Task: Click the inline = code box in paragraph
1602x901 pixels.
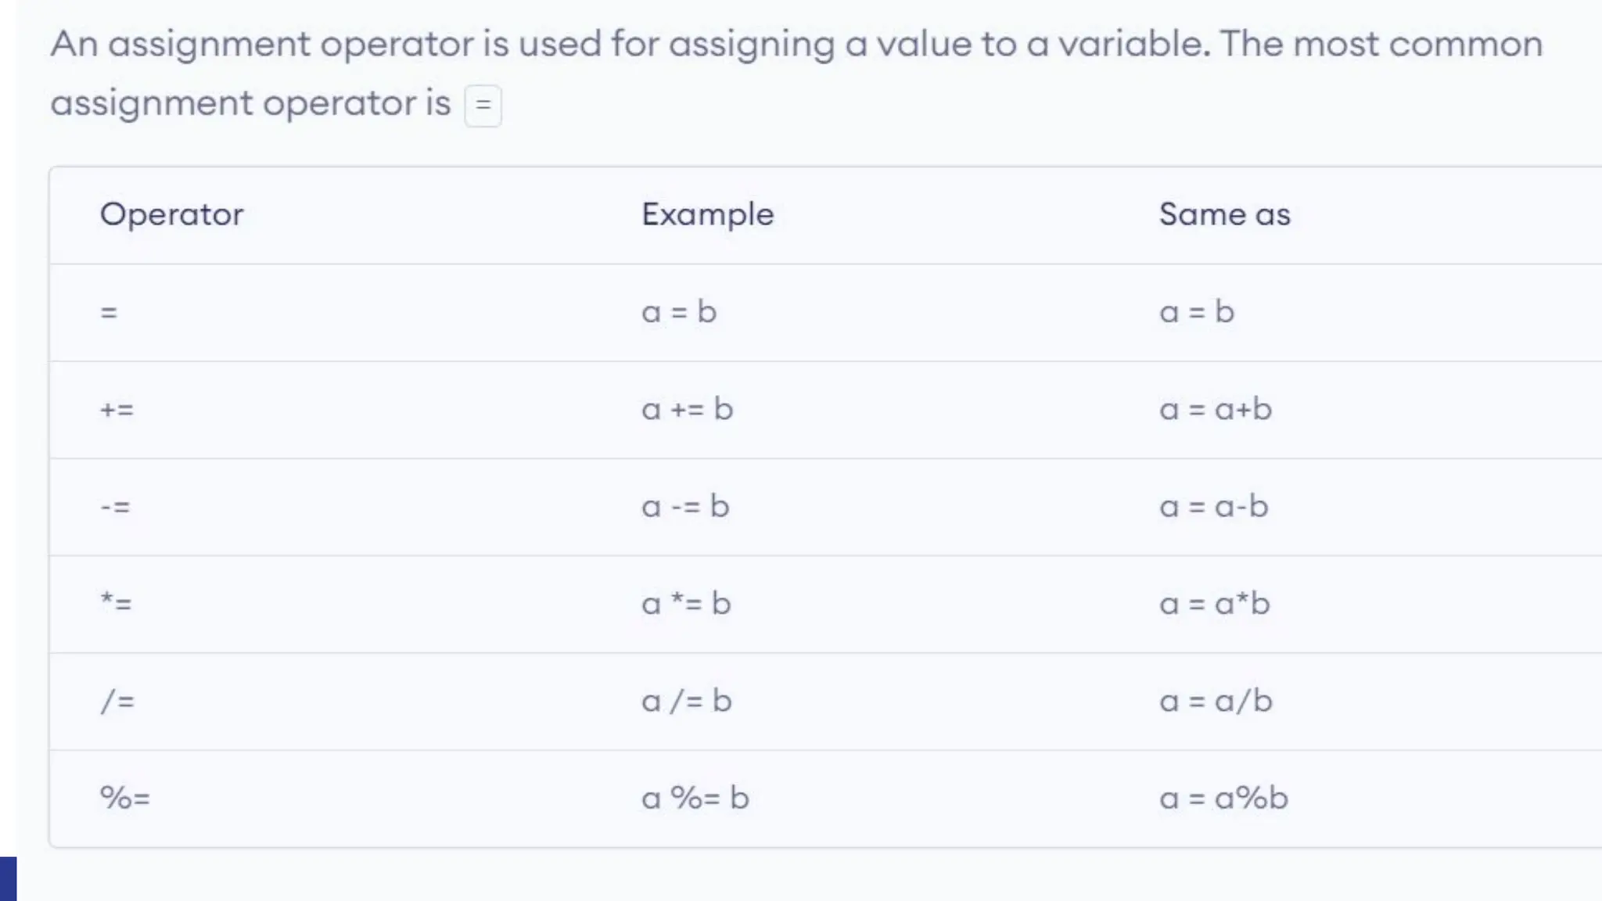Action: click(483, 105)
